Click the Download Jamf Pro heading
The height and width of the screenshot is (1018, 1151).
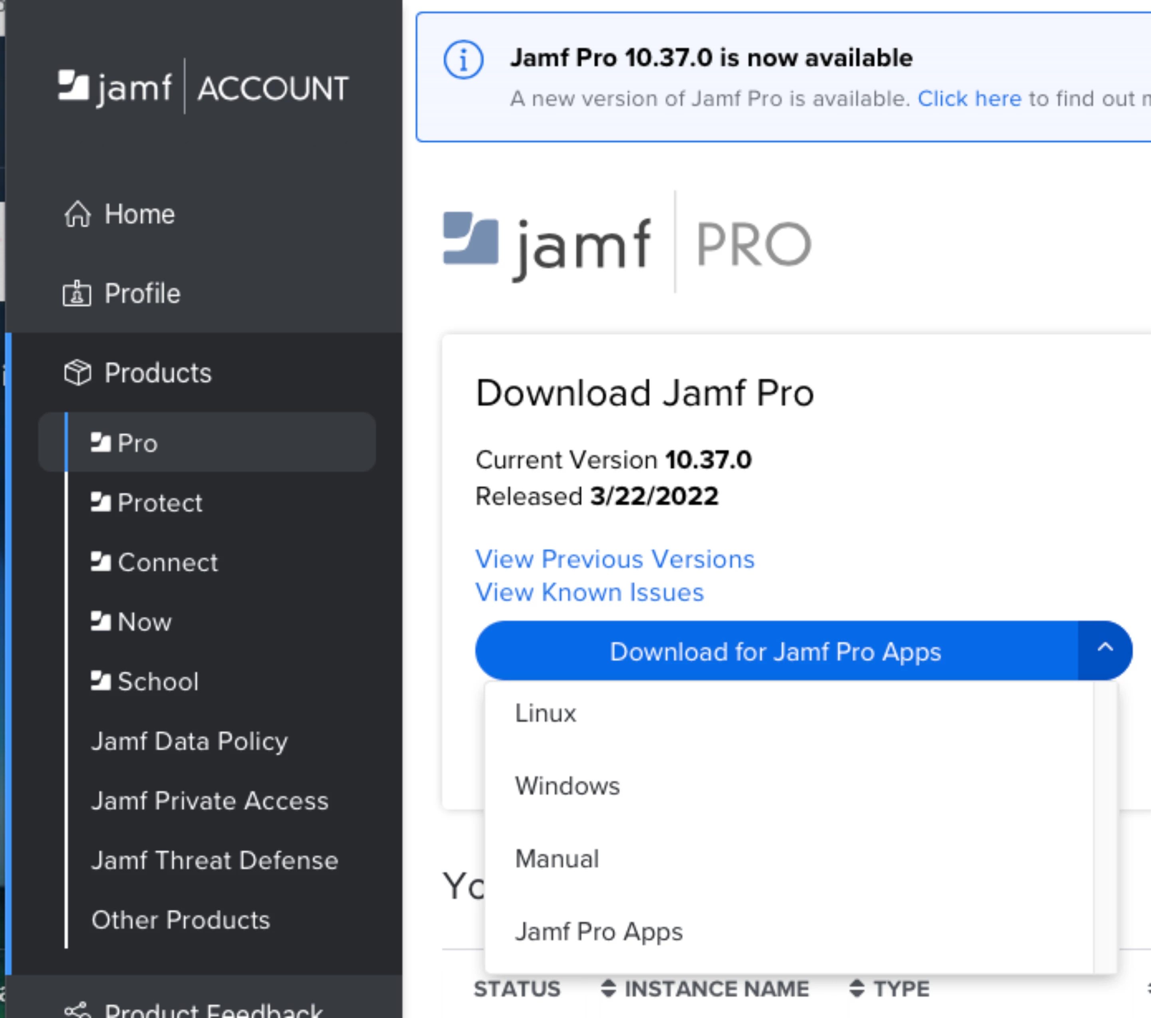coord(645,393)
